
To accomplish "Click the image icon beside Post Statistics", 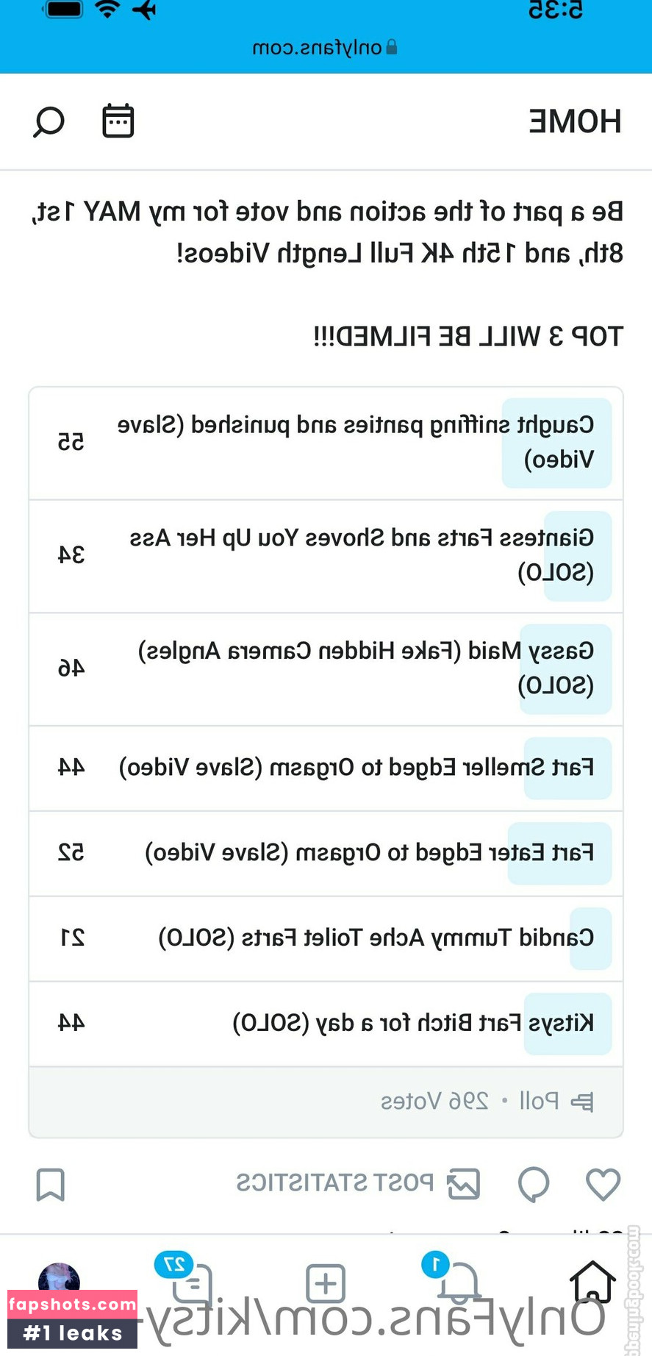I will coord(465,1184).
